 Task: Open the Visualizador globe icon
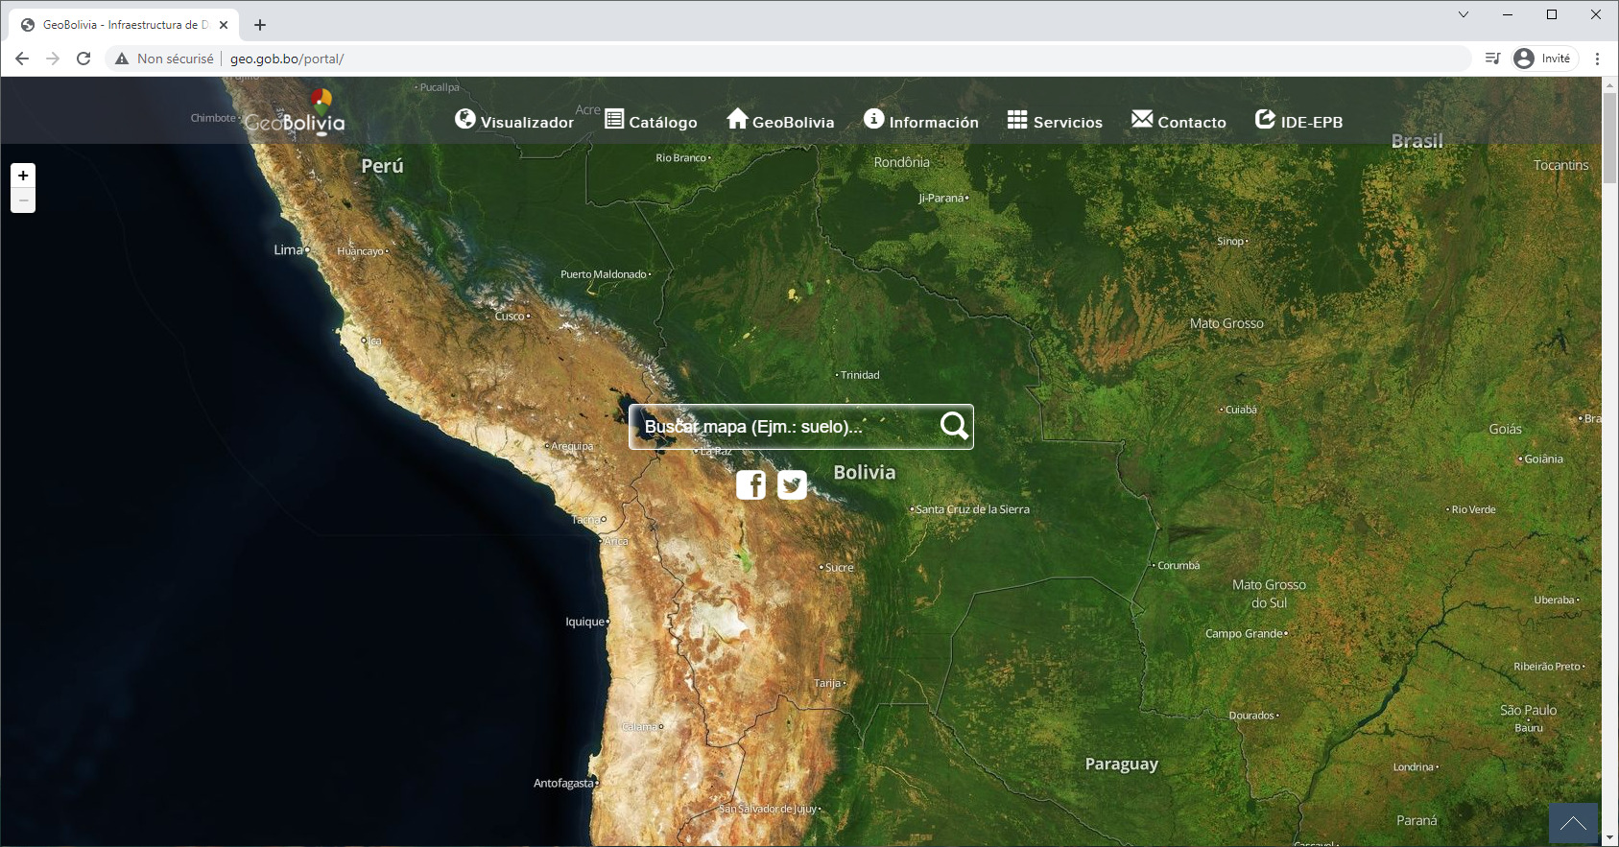465,119
